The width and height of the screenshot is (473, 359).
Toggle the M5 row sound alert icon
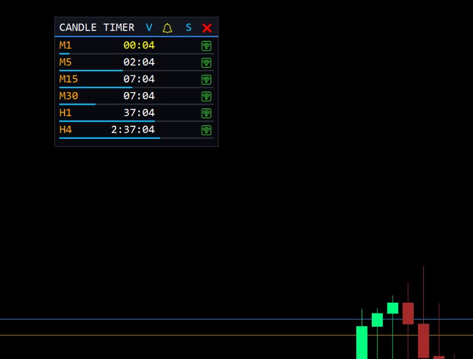(x=207, y=63)
